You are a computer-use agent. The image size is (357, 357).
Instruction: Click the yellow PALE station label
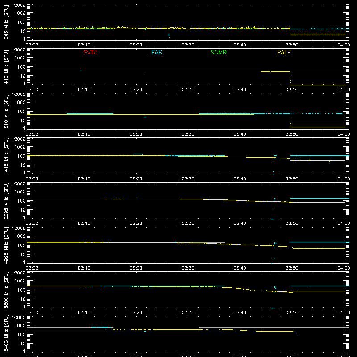[x=284, y=52]
